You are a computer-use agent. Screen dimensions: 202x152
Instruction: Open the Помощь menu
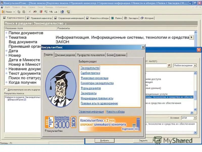(49, 7)
